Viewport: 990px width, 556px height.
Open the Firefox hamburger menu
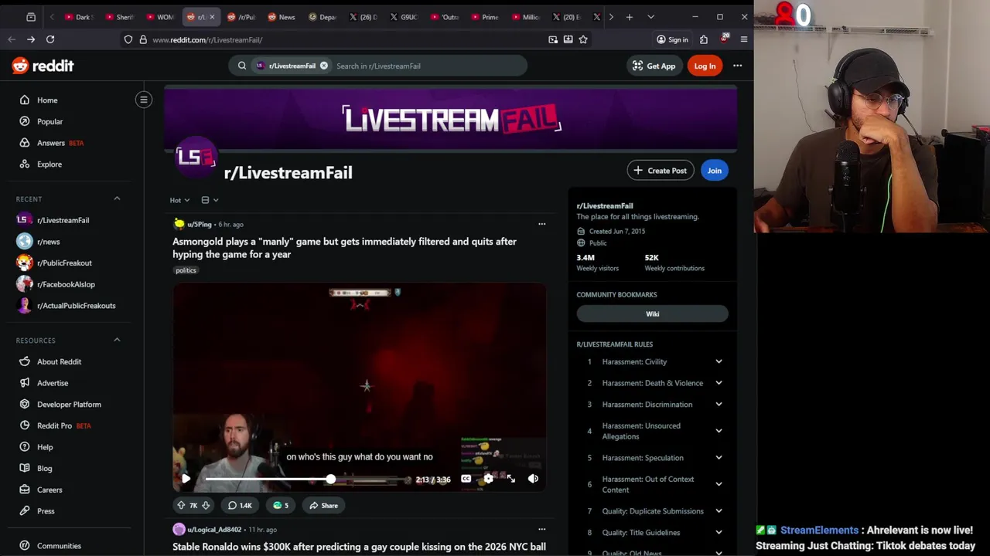click(744, 39)
